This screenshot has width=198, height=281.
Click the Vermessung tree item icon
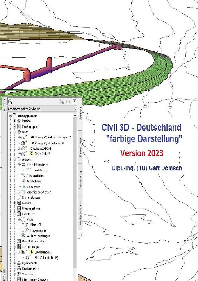(19, 274)
